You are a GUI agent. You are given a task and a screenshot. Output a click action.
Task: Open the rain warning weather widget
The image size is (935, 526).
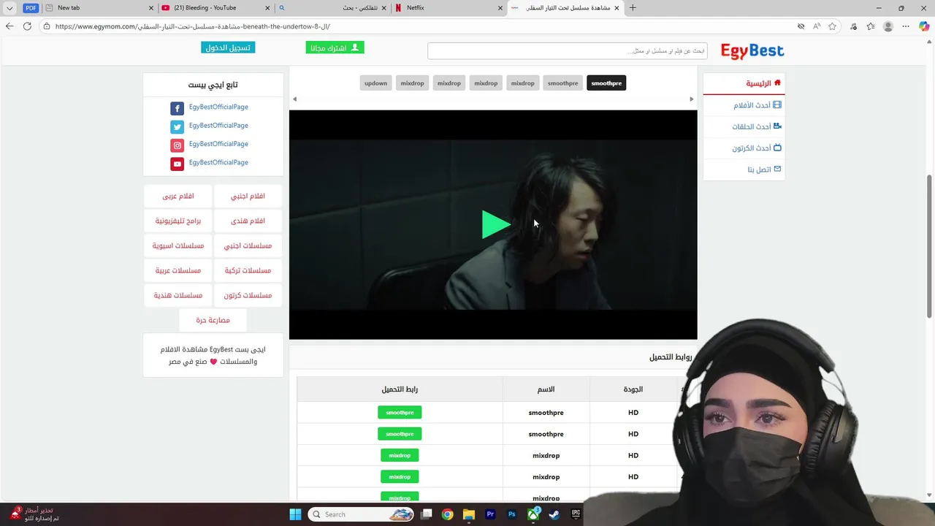pyautogui.click(x=33, y=514)
